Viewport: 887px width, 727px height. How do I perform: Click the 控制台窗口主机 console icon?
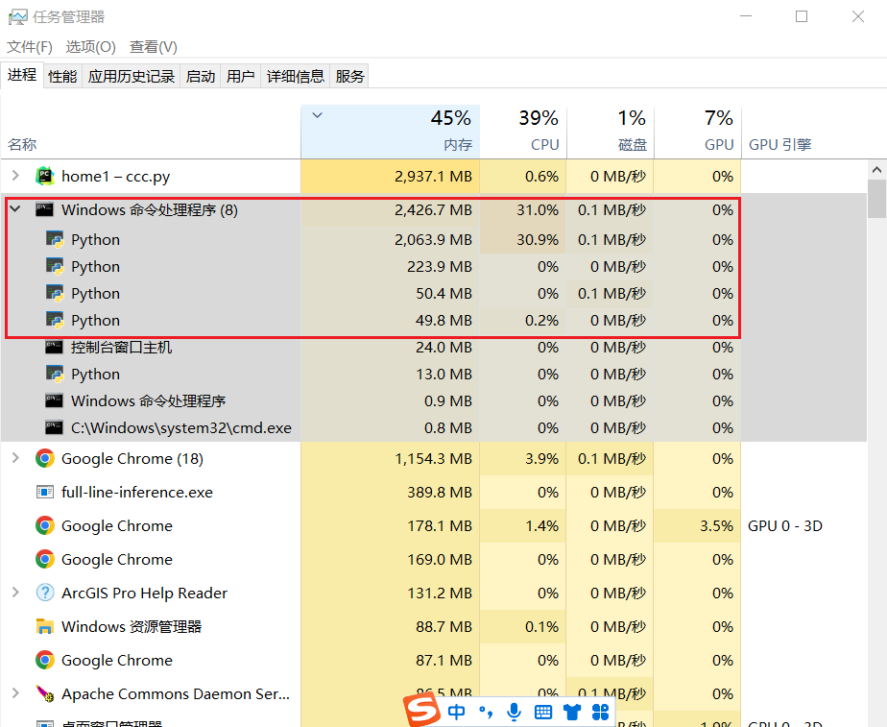(55, 347)
